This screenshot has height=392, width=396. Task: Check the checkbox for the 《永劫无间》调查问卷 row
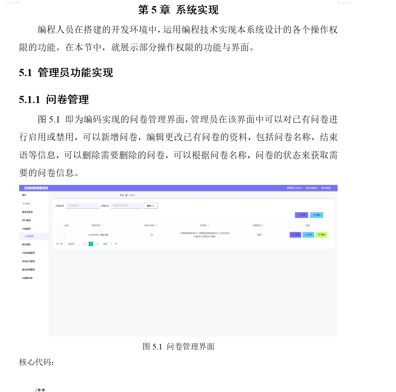[59, 234]
